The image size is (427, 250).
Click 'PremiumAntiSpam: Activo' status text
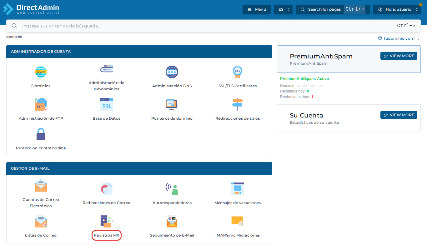coord(304,79)
